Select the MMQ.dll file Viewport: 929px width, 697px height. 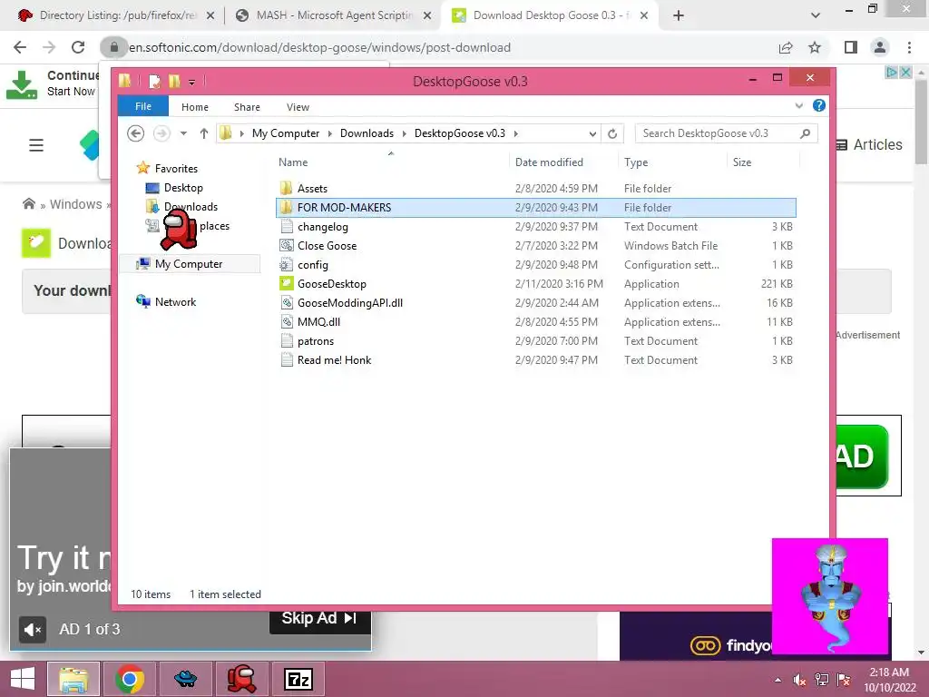318,322
